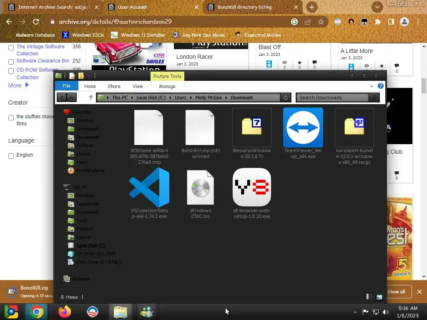This screenshot has width=427, height=320.
Task: Expand More collections arrow
Action: pos(27,85)
